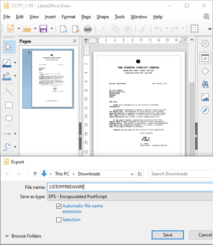This screenshot has width=213, height=245.
Task: Open the Undo history dropdown arrow
Action: click(166, 28)
